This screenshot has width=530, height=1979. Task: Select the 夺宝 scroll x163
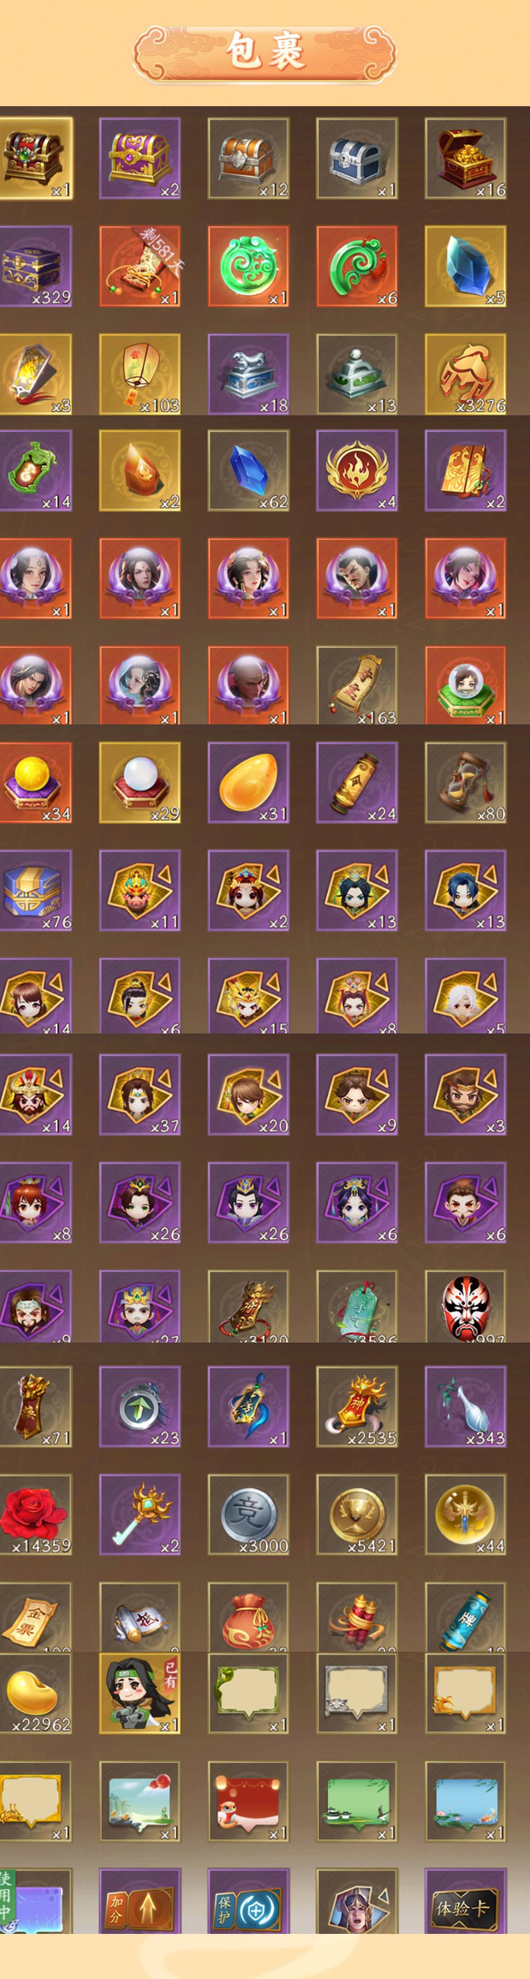pyautogui.click(x=357, y=685)
